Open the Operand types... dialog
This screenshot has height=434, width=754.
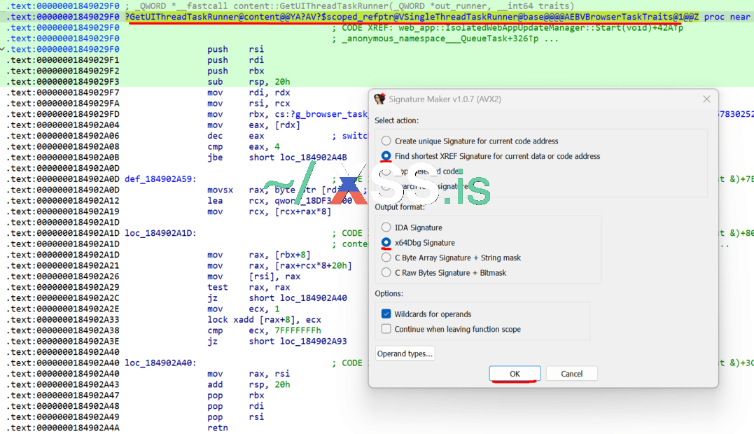[405, 353]
